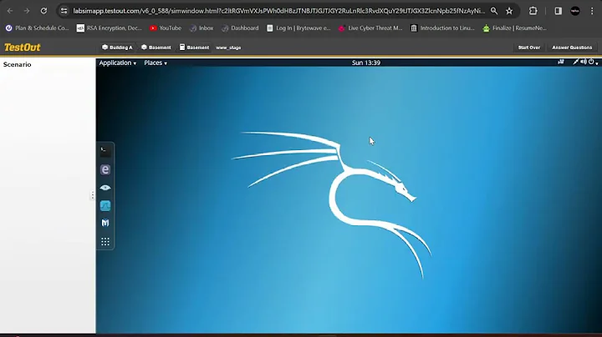Toggle the Scenario panel collapse handle
The width and height of the screenshot is (602, 337).
click(92, 195)
